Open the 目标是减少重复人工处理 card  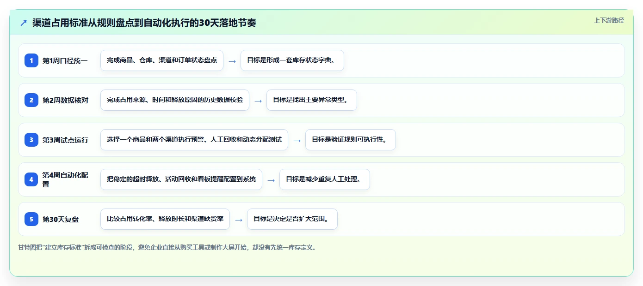[325, 179]
